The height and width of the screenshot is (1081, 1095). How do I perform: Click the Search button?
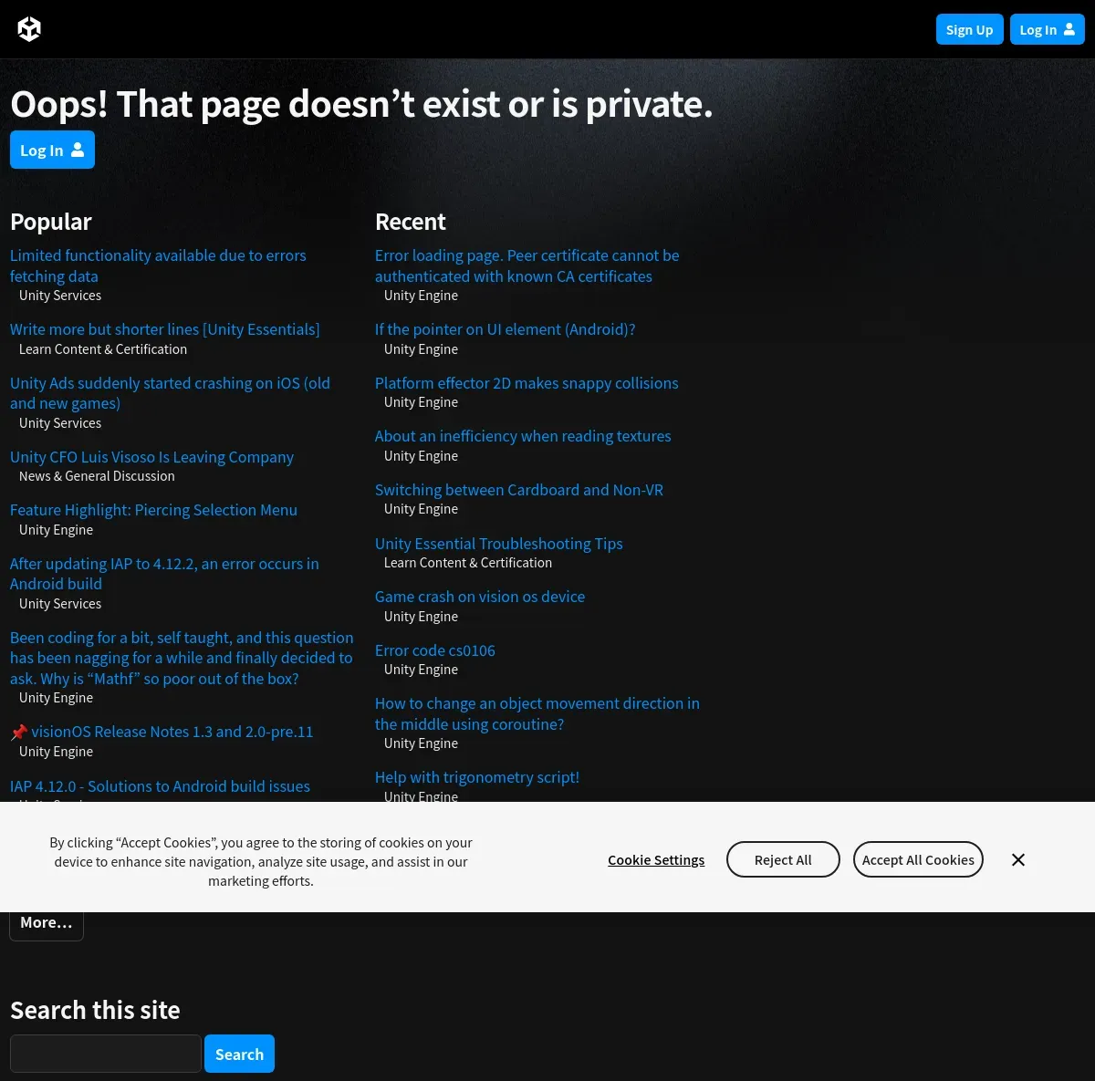click(239, 1054)
